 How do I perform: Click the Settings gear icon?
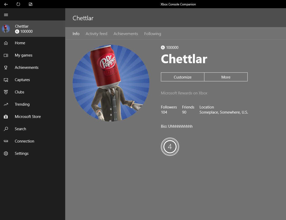[6, 153]
